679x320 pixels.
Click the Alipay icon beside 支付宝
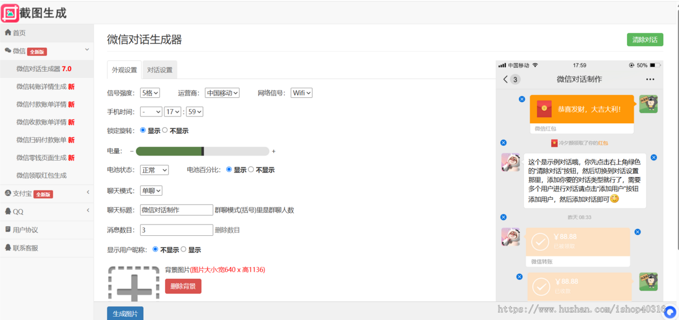(x=8, y=193)
